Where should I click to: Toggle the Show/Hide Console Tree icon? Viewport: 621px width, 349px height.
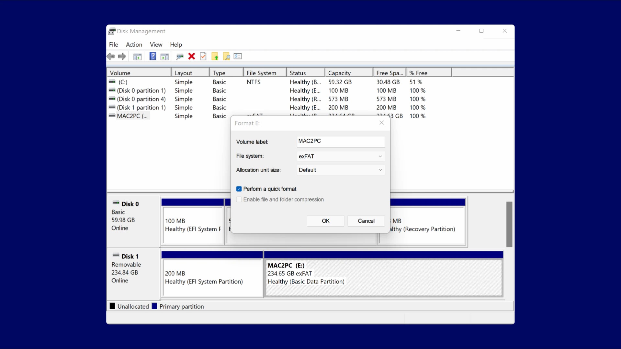(x=138, y=57)
